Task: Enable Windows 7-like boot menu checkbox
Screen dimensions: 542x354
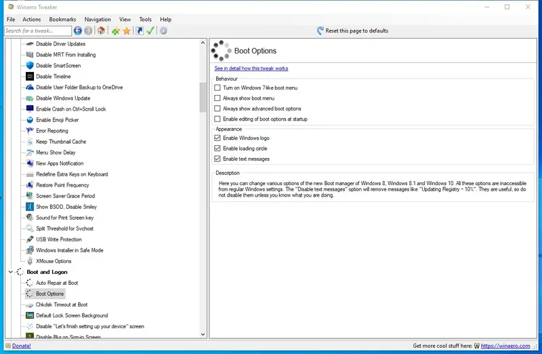Action: (x=217, y=88)
